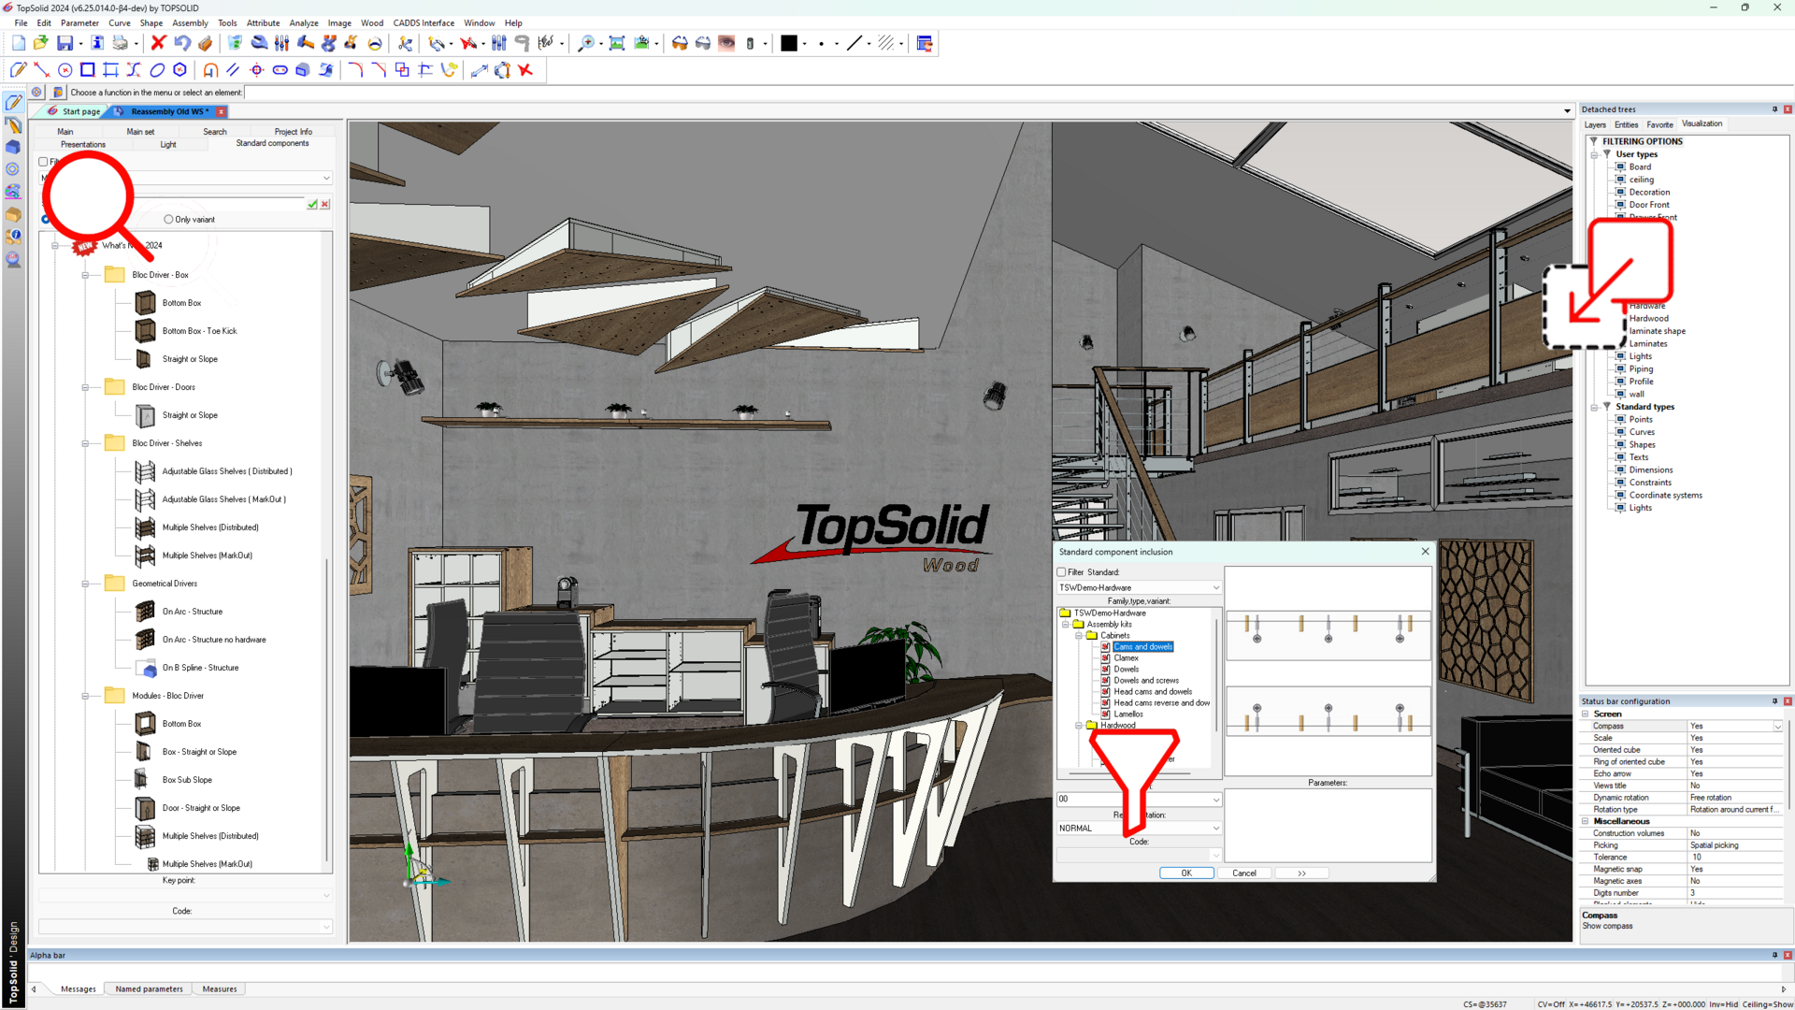Toggle Piping visibility filter
This screenshot has width=1795, height=1010.
pyautogui.click(x=1620, y=368)
